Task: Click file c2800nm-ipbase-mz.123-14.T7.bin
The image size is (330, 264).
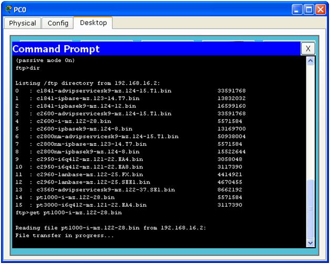Action: pyautogui.click(x=91, y=144)
